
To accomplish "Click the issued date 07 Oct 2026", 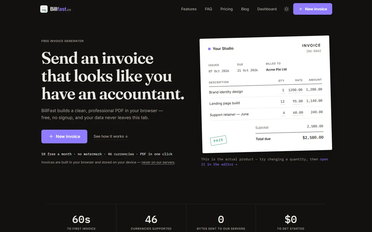I will 219,71.
